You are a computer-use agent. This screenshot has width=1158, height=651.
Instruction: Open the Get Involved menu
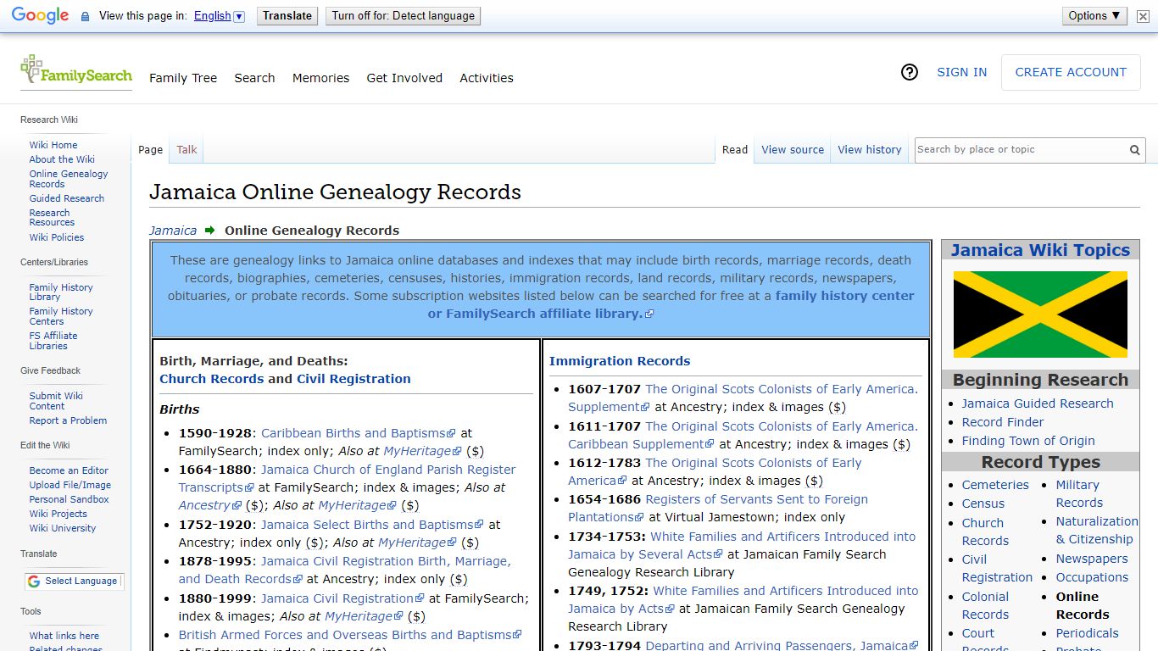[404, 78]
